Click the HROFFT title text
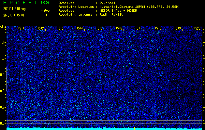Screen dimensions: 205x130 tap(20, 3)
